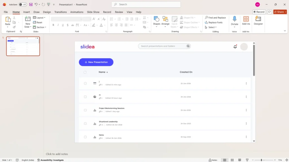Open the Shapes gallery

point(157,20)
